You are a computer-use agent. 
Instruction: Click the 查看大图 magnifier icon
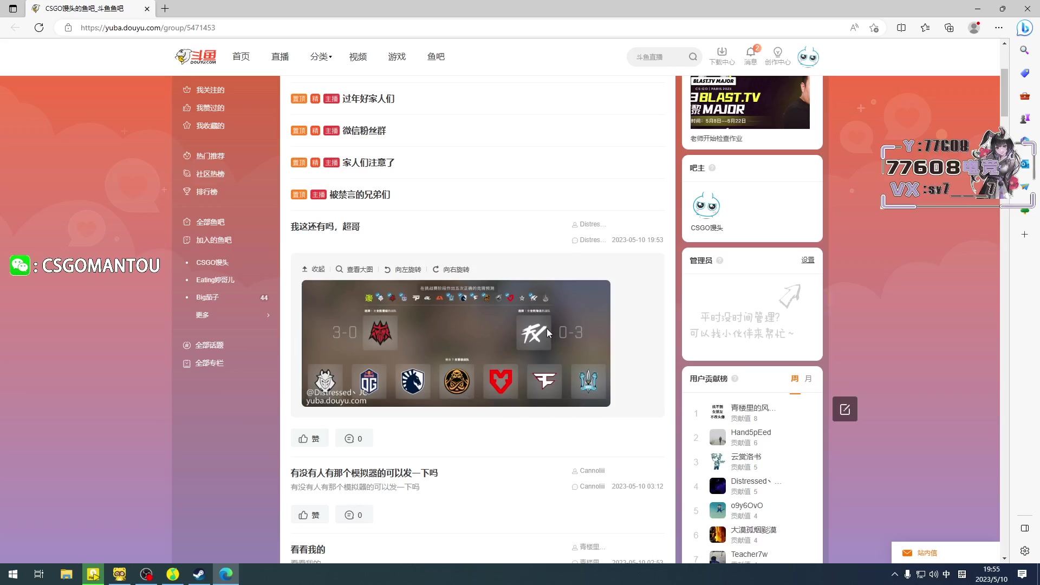pyautogui.click(x=340, y=269)
